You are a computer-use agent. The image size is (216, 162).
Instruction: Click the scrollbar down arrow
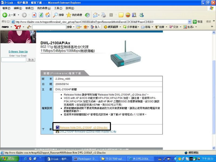pos(214,148)
